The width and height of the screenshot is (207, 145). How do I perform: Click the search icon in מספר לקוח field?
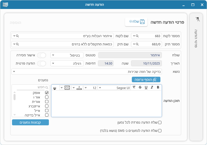[138, 36]
